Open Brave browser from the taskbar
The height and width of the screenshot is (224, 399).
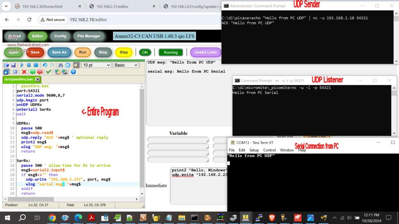272,218
